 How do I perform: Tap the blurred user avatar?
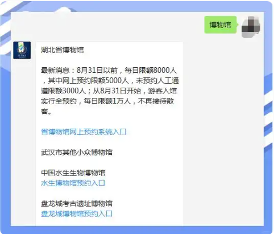click(251, 27)
